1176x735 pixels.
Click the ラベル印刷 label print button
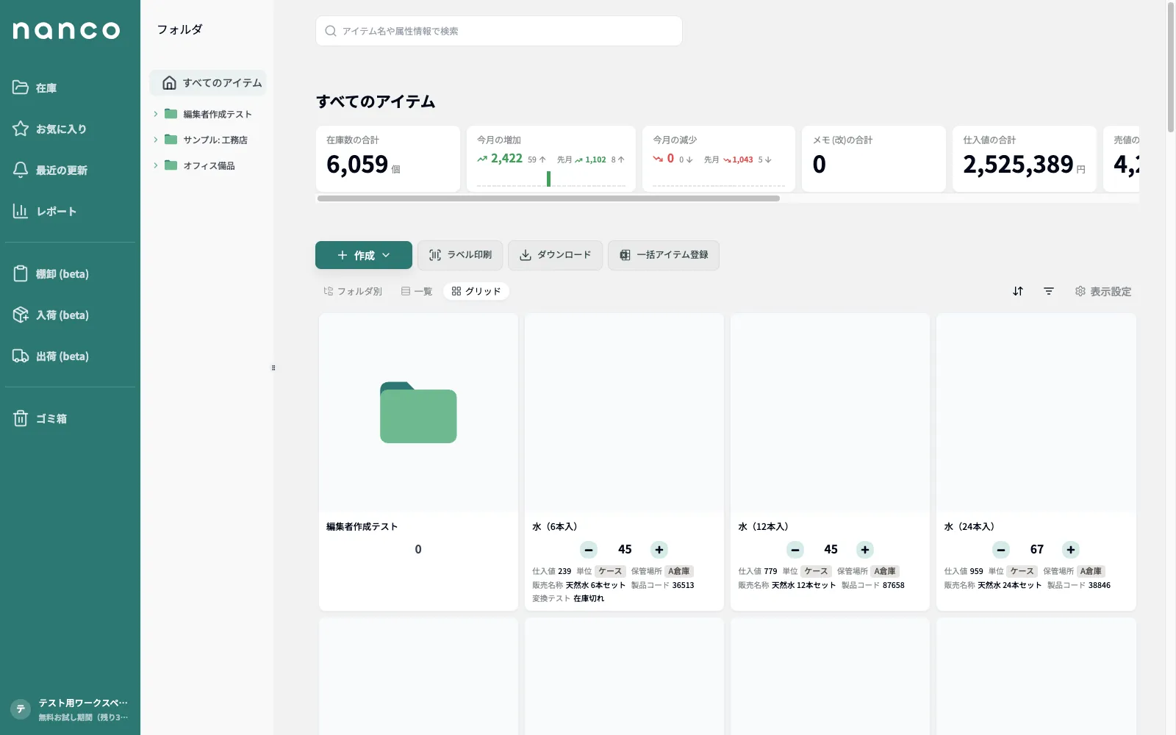coord(460,255)
